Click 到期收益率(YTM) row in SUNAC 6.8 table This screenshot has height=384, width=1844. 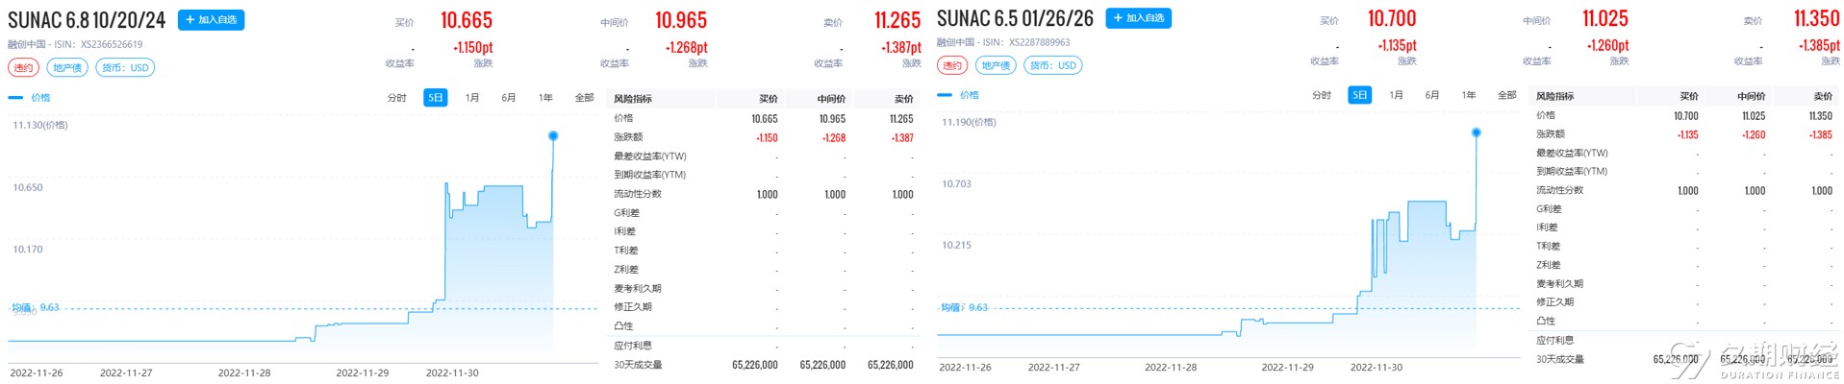(764, 175)
